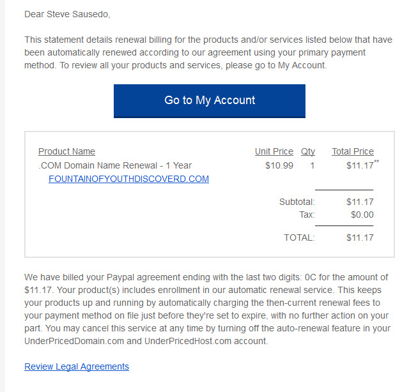
Task: Click the double asterisk footnote marker
Action: pyautogui.click(x=376, y=162)
